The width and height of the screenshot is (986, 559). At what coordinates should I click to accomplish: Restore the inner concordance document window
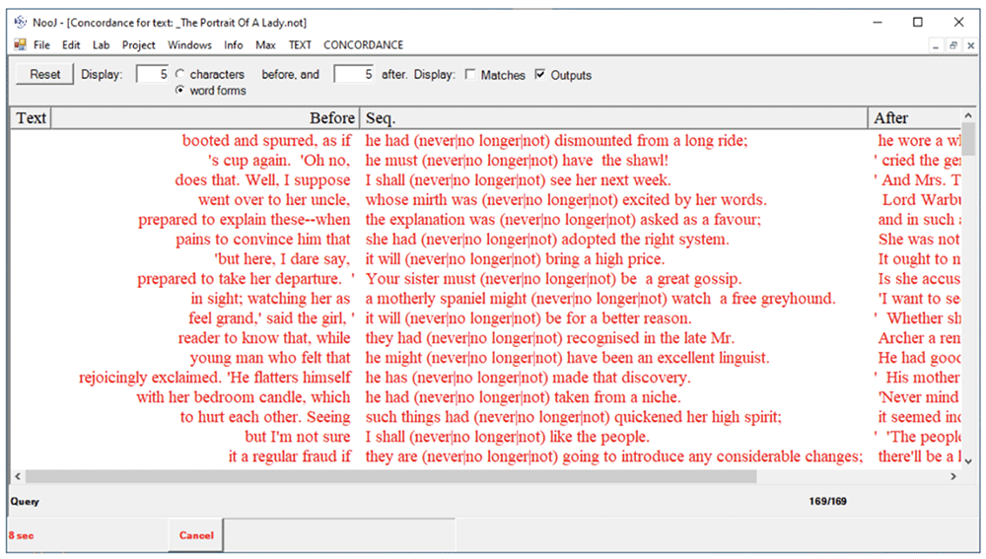(953, 45)
